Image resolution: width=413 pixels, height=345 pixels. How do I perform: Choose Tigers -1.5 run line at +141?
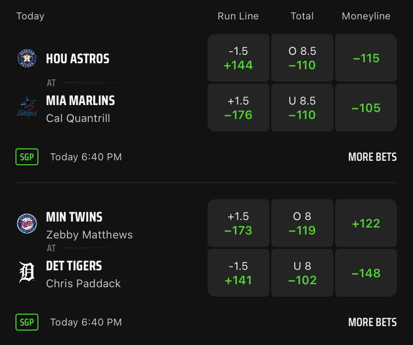(238, 273)
